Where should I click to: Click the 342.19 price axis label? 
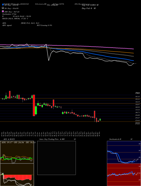pyautogui.click(x=138, y=102)
